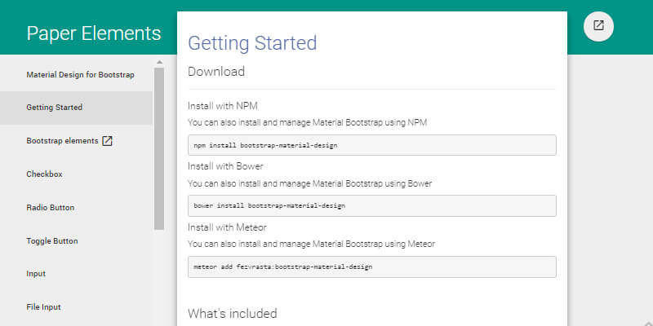Open the Bootstrap elements sidebar link
653x326 pixels.
[62, 141]
